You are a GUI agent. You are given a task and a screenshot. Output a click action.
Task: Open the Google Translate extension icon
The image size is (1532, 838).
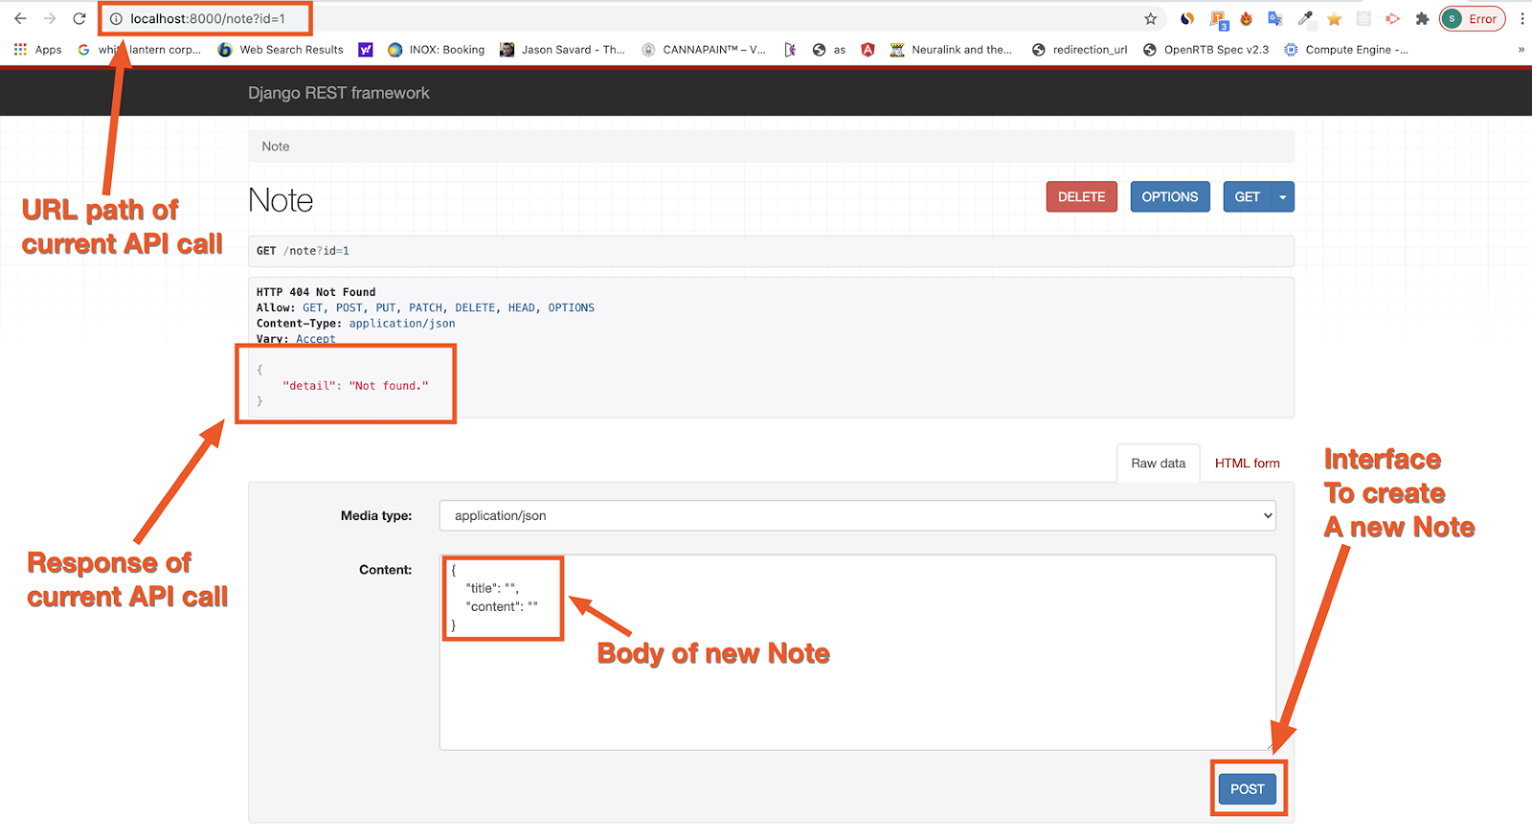coord(1274,18)
